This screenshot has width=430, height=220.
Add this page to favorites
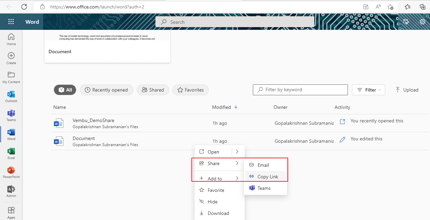(x=390, y=6)
